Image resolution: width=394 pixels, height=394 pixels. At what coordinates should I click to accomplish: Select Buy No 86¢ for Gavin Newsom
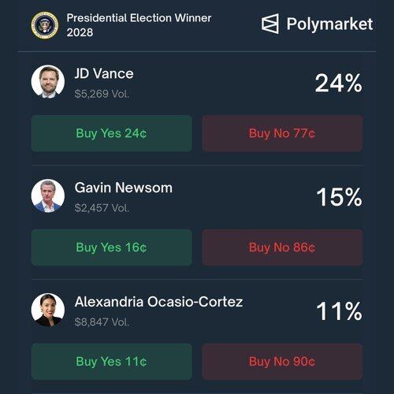pyautogui.click(x=282, y=247)
